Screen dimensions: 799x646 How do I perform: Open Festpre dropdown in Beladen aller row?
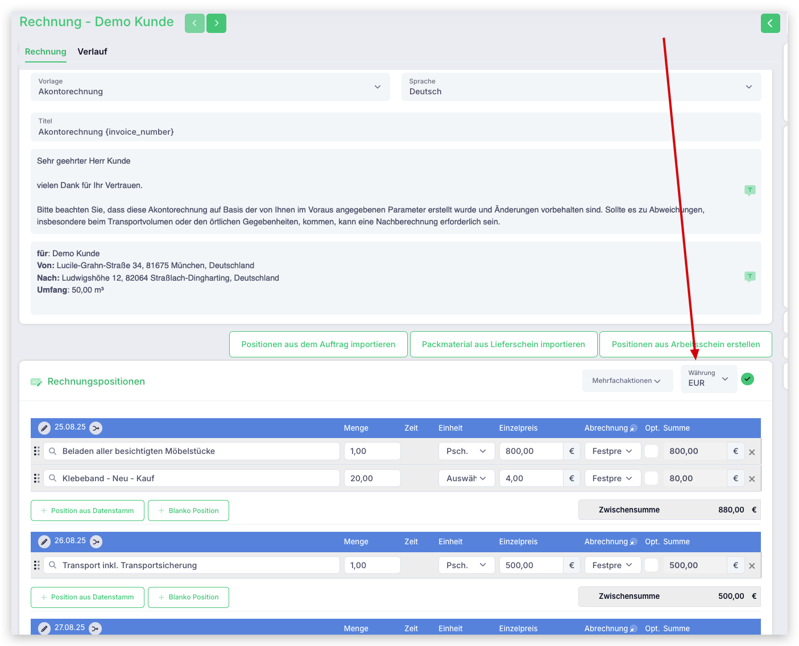(612, 451)
